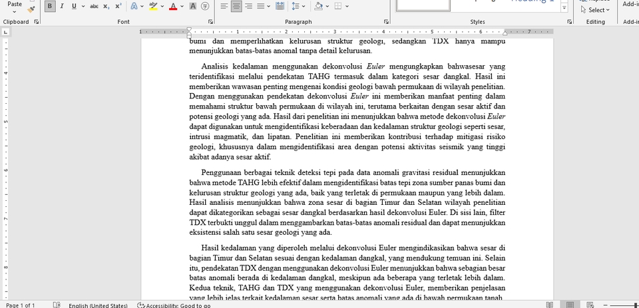Align text right
Image resolution: width=639 pixels, height=308 pixels.
click(x=248, y=6)
